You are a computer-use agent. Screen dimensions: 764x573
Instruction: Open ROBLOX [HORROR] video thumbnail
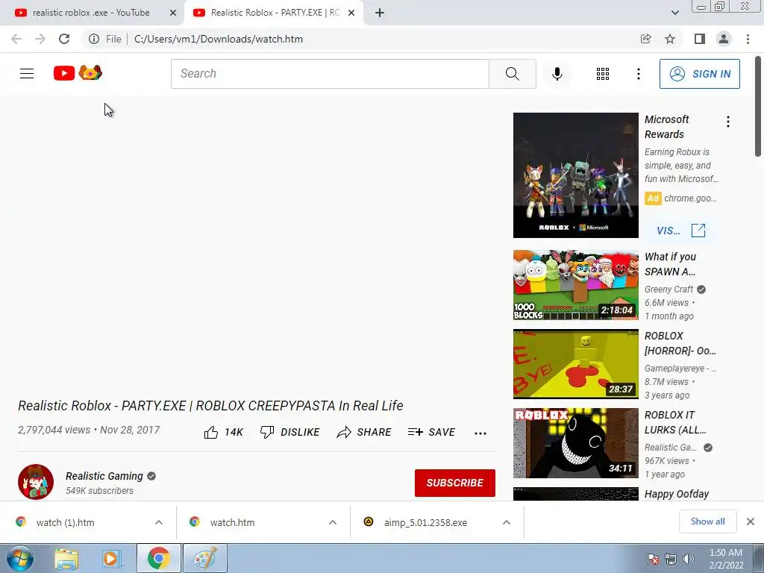point(575,364)
